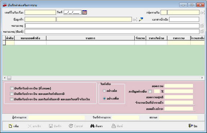Image resolution: width=207 pixels, height=133 pixels.
Task: Click the ยอดค้างชำระ field
Action: click(179, 109)
